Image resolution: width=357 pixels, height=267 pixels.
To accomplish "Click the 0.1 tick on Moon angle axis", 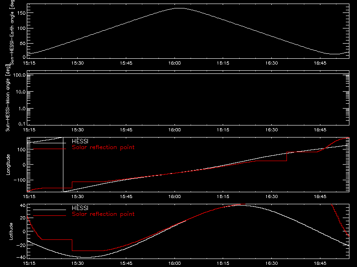I will tap(22, 124).
